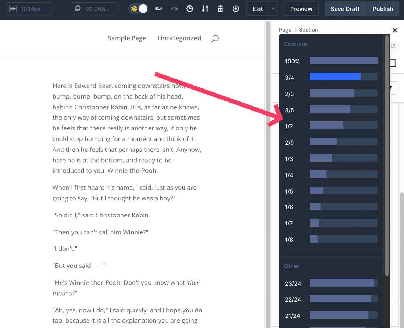
Task: Click the page canvas vertical scrollbar
Action: click(268, 174)
